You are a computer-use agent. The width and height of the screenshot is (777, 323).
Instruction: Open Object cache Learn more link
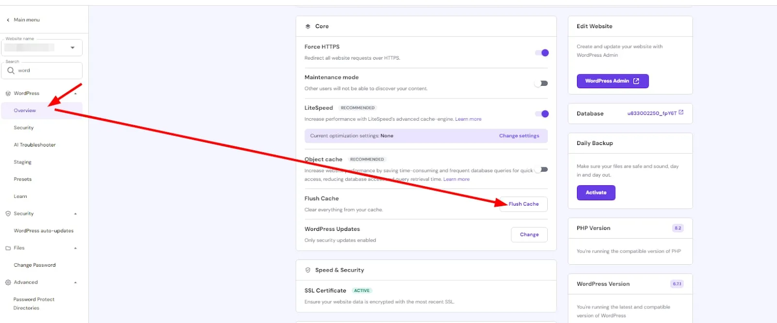click(456, 179)
